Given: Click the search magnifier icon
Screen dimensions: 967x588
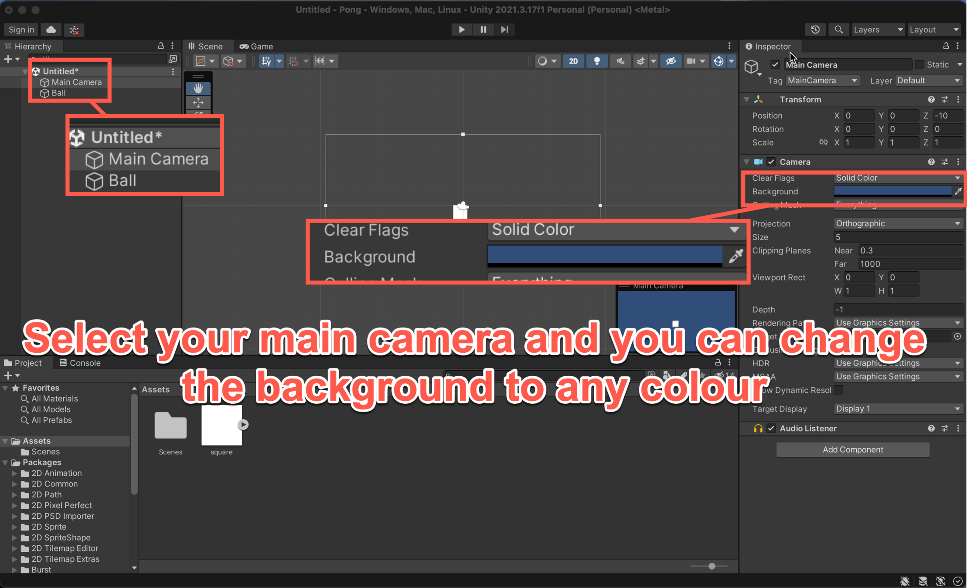Looking at the screenshot, I should pyautogui.click(x=838, y=30).
